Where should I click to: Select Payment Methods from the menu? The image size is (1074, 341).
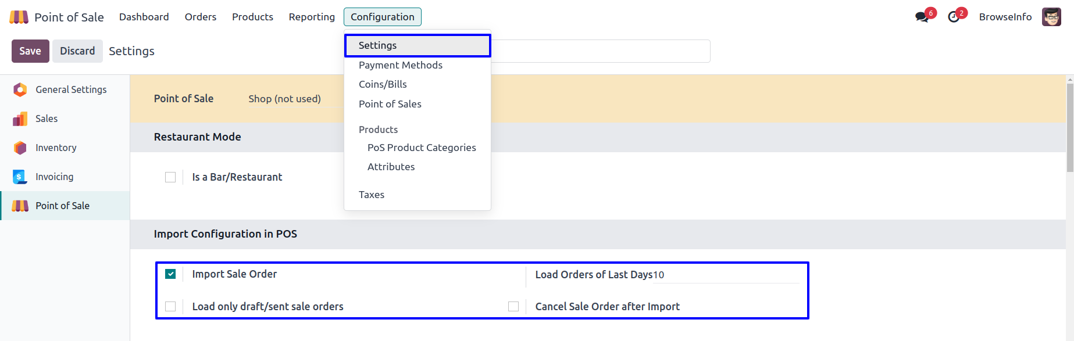point(400,65)
